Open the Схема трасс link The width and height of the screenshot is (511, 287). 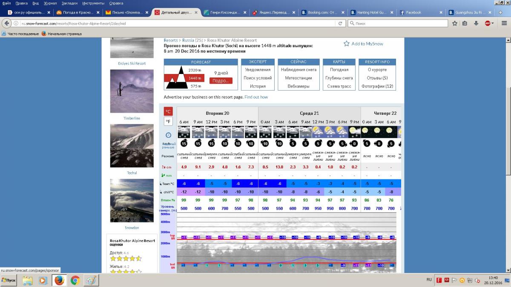point(339,86)
